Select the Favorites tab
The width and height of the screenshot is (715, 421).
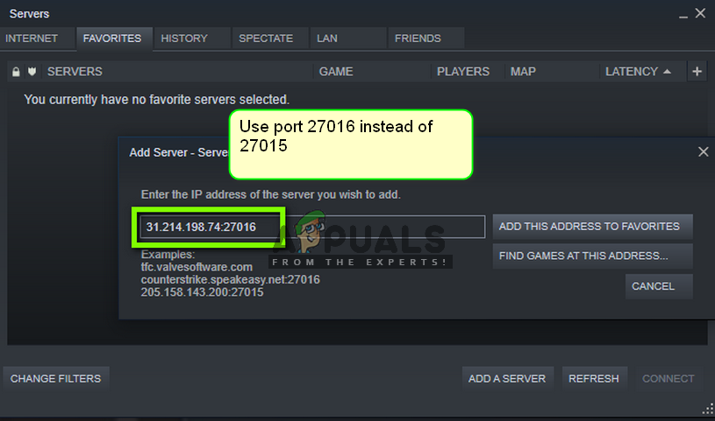pyautogui.click(x=114, y=39)
